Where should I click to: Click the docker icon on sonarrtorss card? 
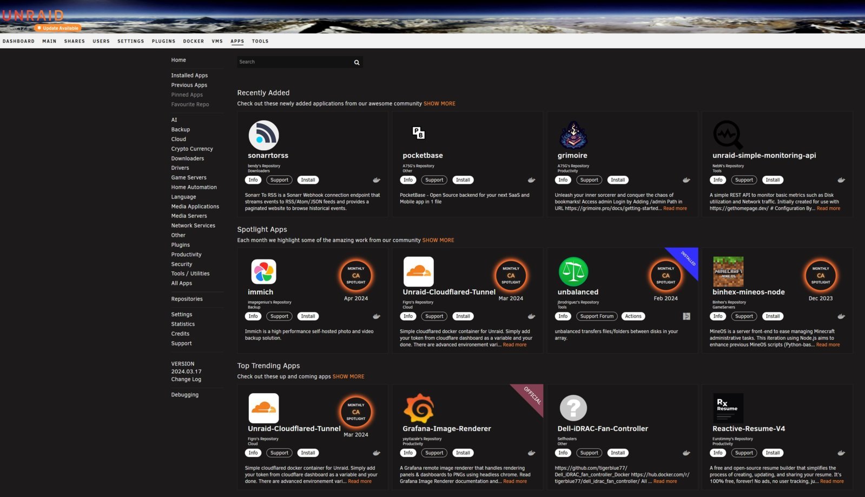pyautogui.click(x=377, y=180)
